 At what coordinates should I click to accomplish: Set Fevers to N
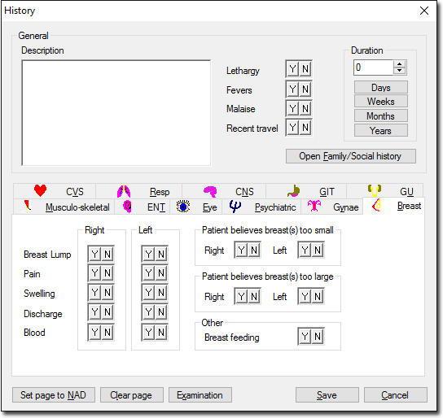[x=305, y=89]
